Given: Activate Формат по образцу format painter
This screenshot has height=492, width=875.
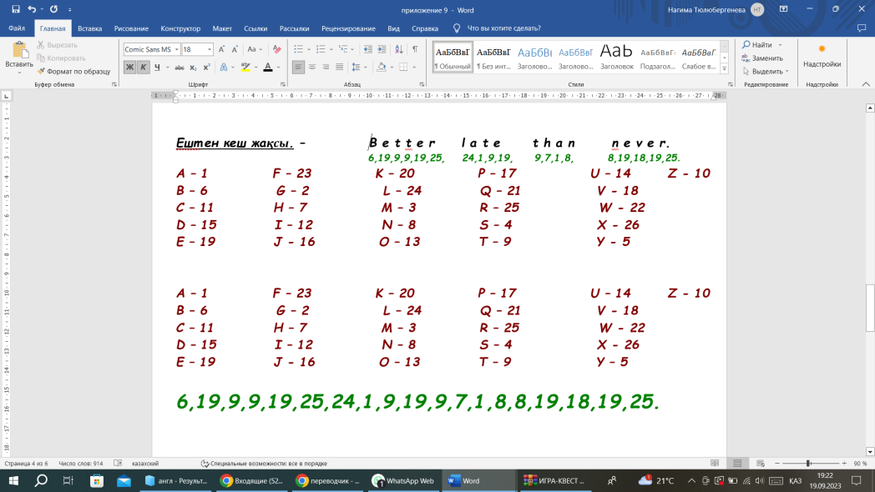Looking at the screenshot, I should [73, 72].
